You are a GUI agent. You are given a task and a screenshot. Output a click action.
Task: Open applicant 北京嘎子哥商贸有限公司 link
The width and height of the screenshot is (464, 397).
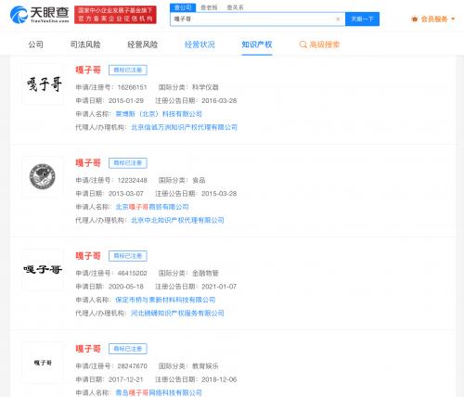[152, 207]
